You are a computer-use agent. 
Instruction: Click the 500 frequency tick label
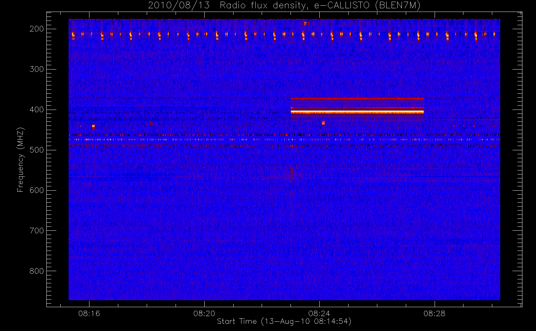[37, 150]
